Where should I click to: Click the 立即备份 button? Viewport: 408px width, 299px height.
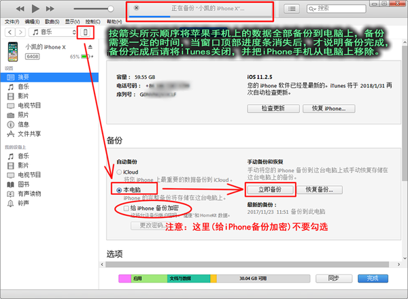tap(270, 190)
